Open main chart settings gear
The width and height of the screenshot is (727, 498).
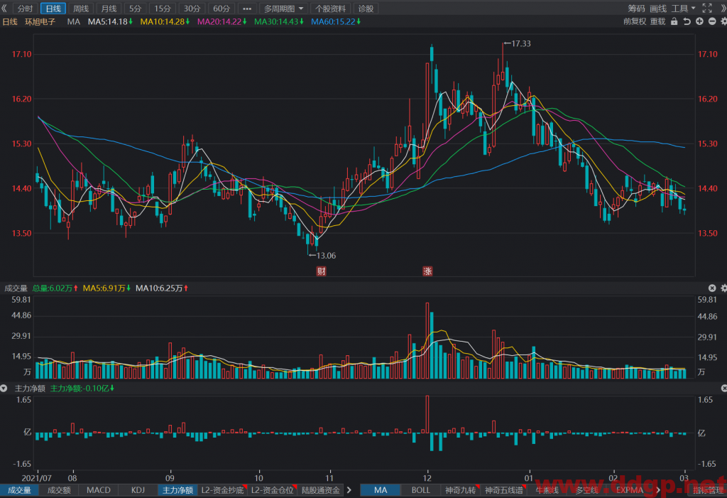(723, 21)
